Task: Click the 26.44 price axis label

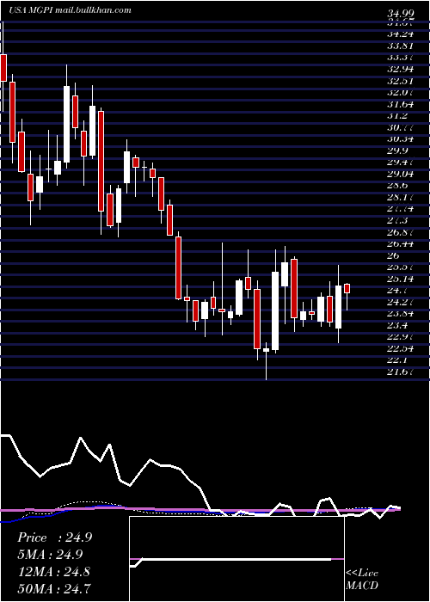Action: click(399, 243)
